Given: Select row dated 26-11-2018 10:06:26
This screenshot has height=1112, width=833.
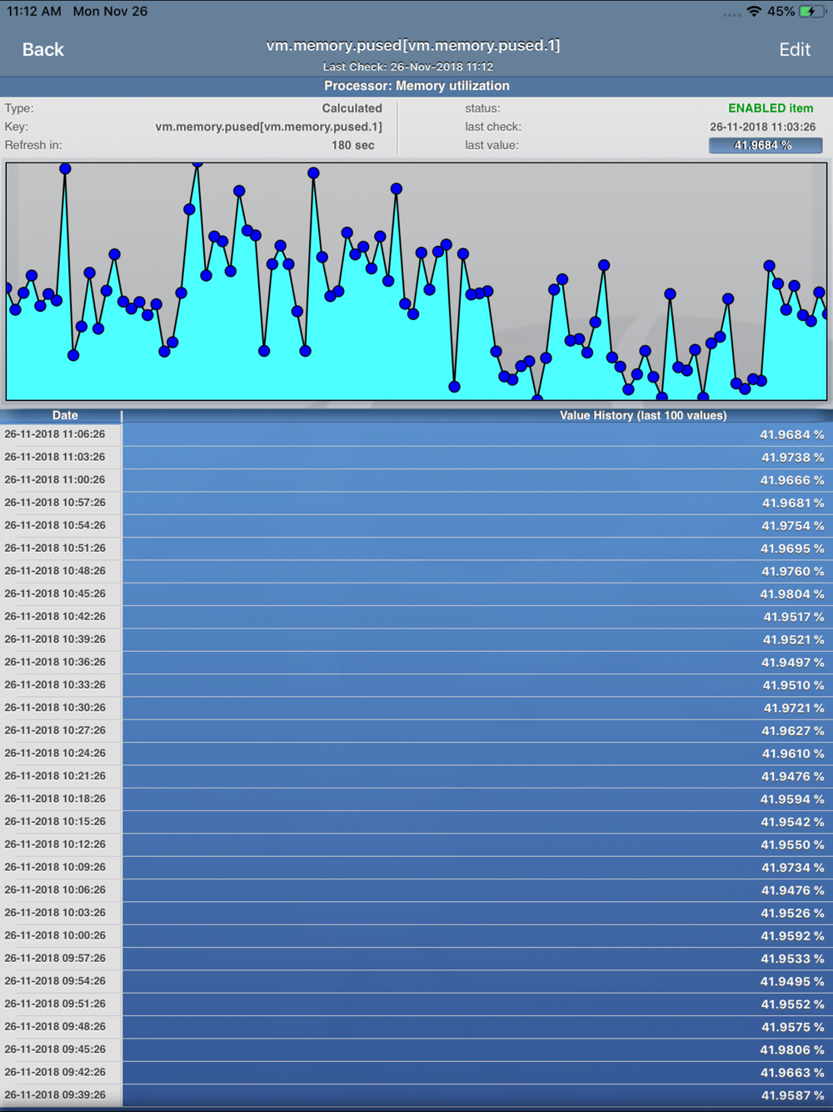Looking at the screenshot, I should coord(416,890).
